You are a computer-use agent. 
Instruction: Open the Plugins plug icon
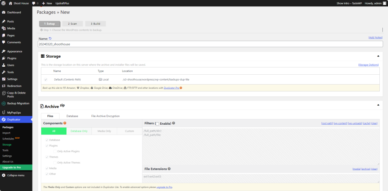[x=4, y=58]
